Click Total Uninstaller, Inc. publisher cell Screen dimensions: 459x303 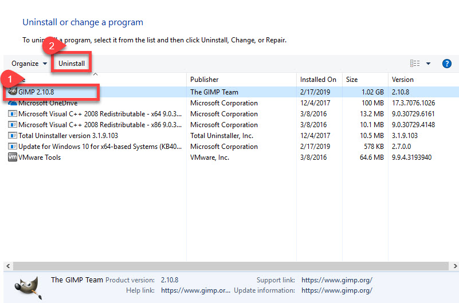click(222, 136)
